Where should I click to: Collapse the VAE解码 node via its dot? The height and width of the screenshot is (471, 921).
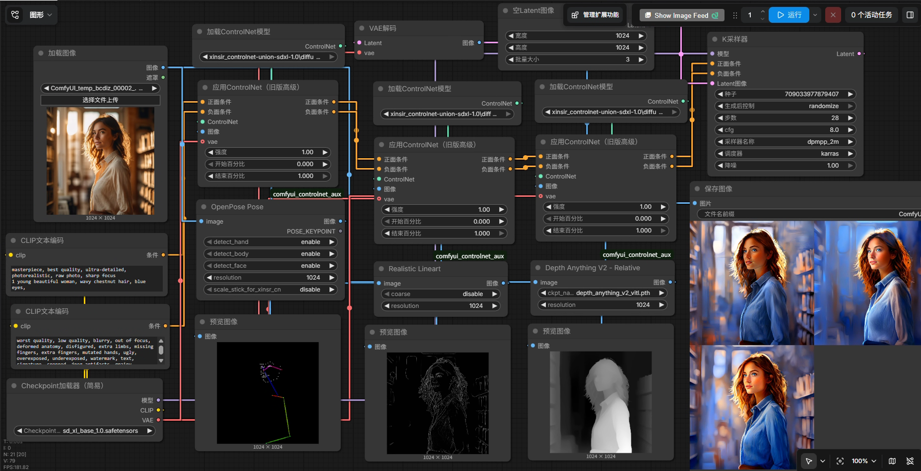[x=362, y=28]
